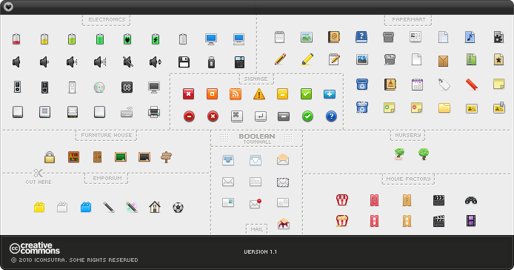Click the mail envelope with red dot
Image resolution: width=514 pixels, height=270 pixels.
click(255, 204)
